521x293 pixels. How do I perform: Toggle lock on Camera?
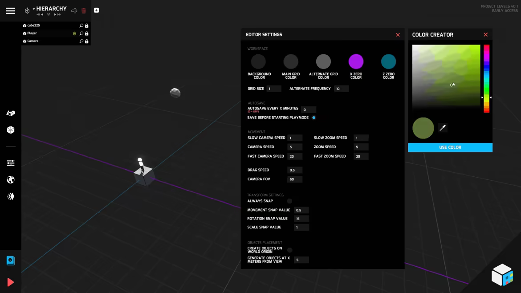click(x=87, y=41)
